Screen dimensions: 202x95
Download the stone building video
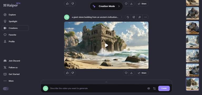[132, 73]
